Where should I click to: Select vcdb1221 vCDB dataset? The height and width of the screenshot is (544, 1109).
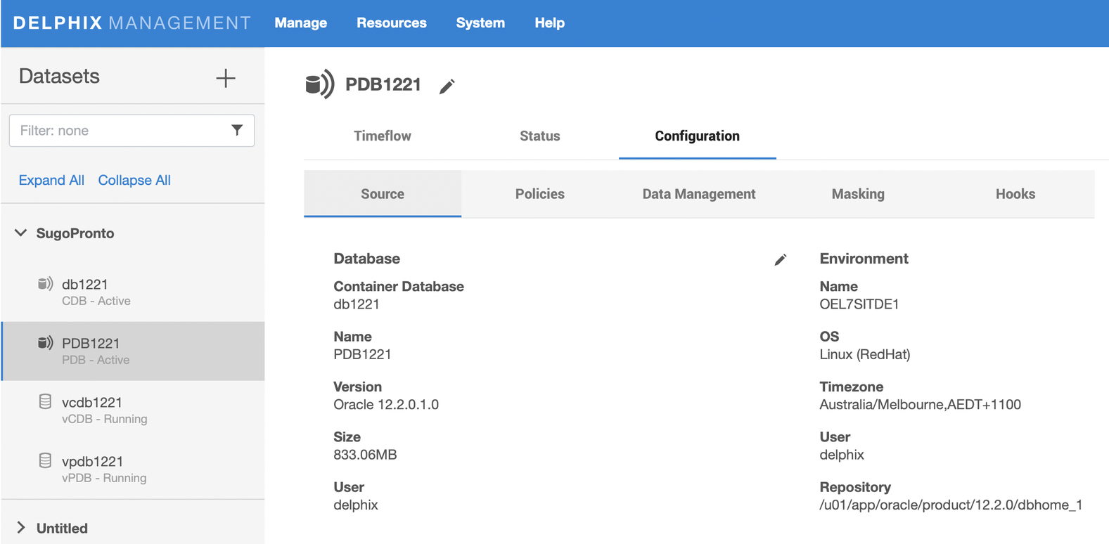tap(133, 410)
